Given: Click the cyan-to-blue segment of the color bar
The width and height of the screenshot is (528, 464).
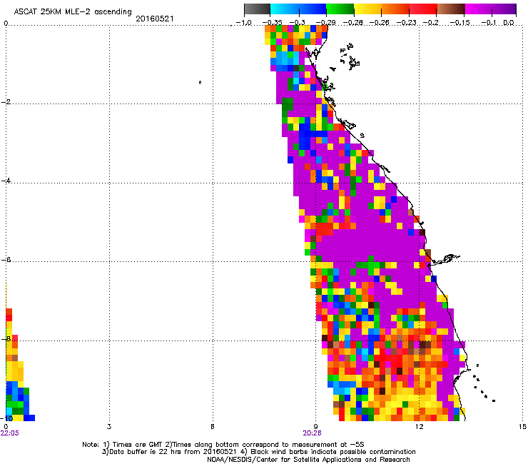Looking at the screenshot, I should click(x=298, y=9).
